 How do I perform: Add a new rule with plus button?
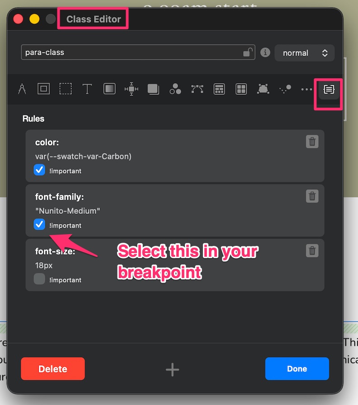[x=172, y=370]
